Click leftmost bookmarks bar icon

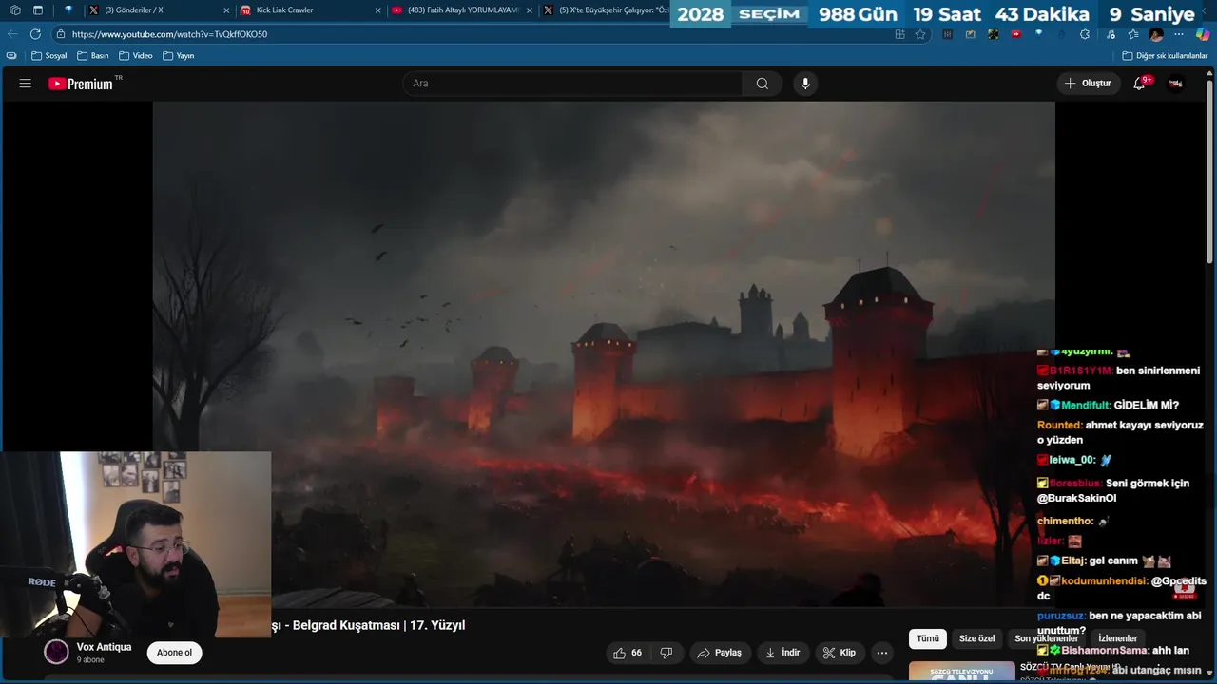click(11, 56)
